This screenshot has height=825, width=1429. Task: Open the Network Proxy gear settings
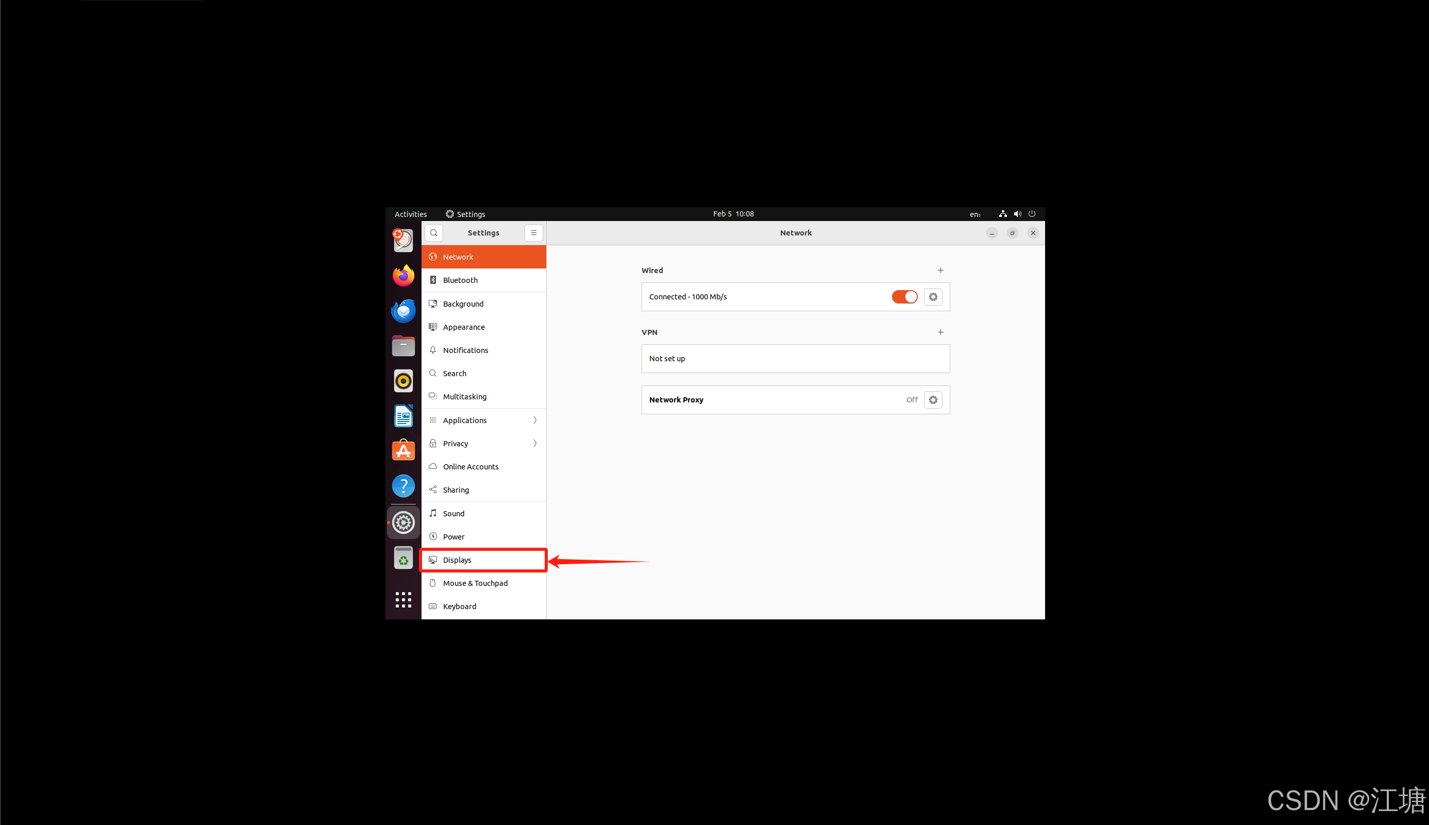click(933, 400)
